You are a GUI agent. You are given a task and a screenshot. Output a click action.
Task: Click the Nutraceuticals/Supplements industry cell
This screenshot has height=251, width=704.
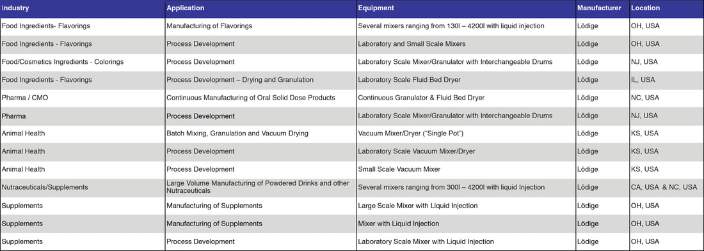(83, 188)
